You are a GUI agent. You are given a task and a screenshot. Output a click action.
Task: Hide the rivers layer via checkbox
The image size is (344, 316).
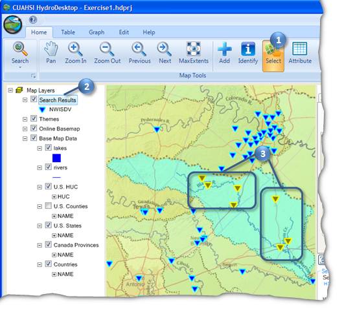tap(49, 167)
